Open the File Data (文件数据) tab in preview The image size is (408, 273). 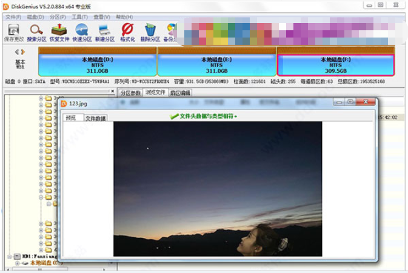pos(96,119)
